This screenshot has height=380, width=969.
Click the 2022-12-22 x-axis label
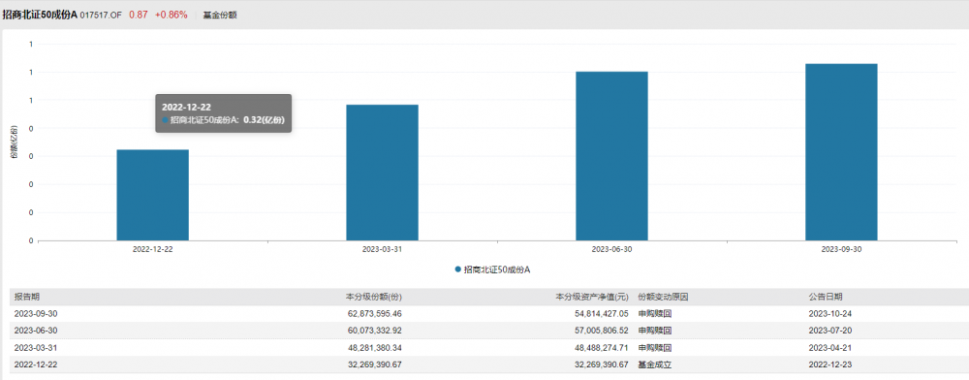[x=153, y=250]
